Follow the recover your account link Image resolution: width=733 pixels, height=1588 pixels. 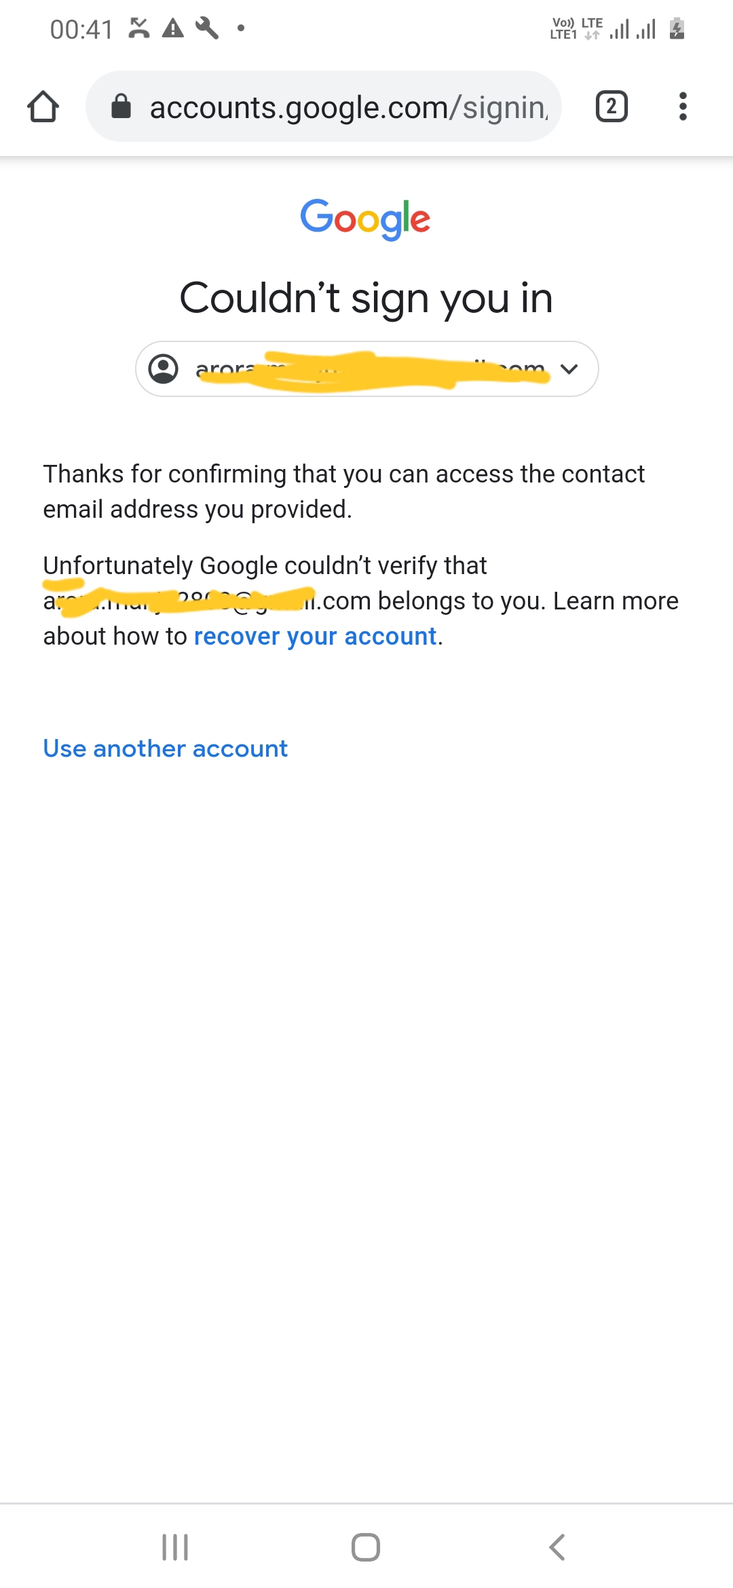316,637
